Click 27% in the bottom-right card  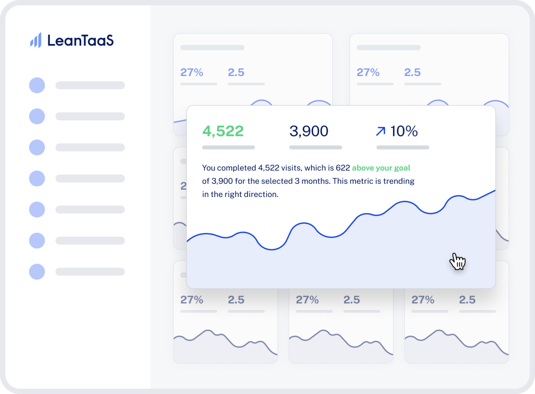[423, 300]
